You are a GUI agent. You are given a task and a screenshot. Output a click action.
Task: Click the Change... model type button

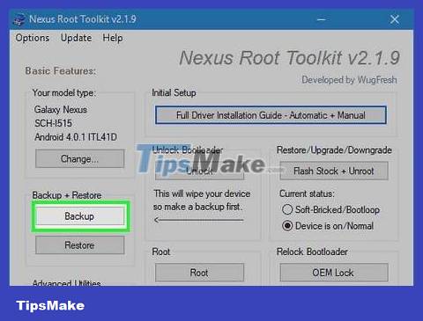click(79, 158)
